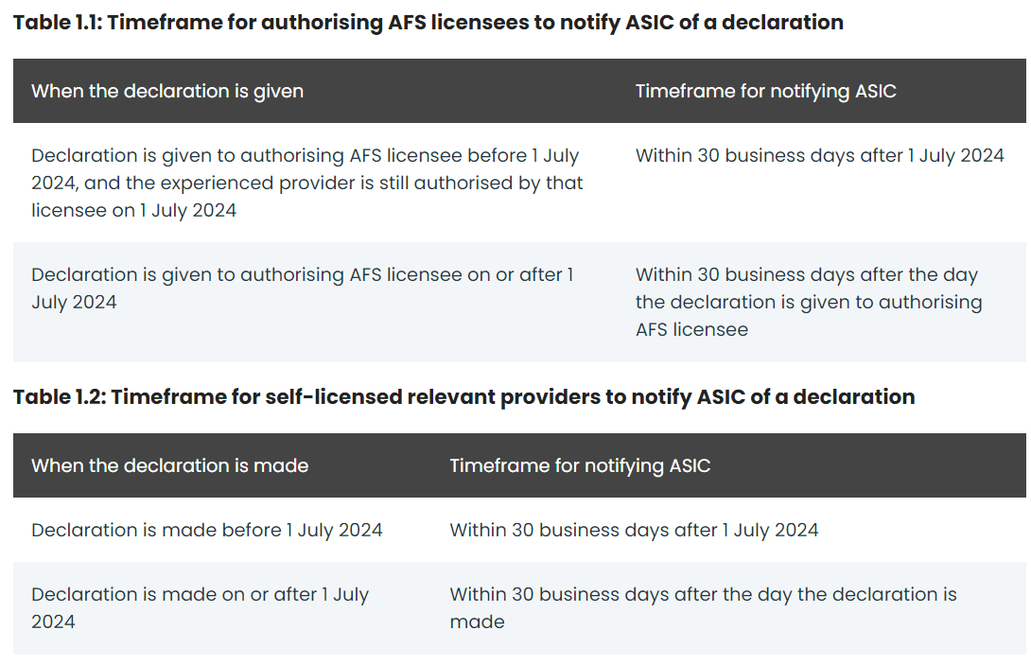Click the "When the declaration is given" header
This screenshot has width=1031, height=665.
(167, 92)
